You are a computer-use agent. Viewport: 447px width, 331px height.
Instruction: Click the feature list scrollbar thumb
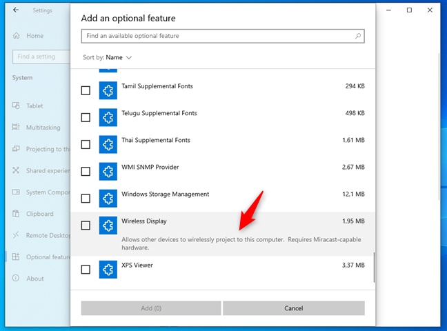(x=374, y=268)
